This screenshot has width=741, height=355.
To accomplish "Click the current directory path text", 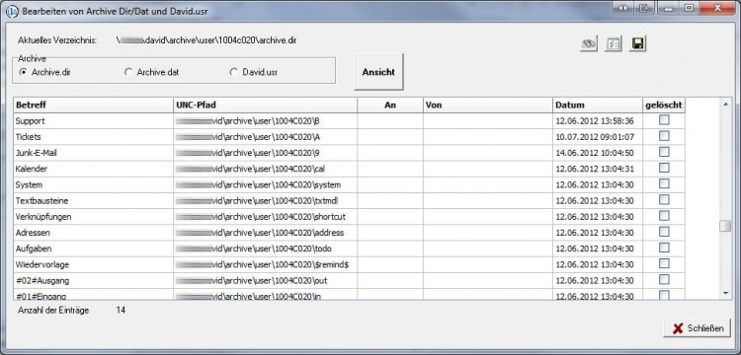I will pyautogui.click(x=206, y=40).
